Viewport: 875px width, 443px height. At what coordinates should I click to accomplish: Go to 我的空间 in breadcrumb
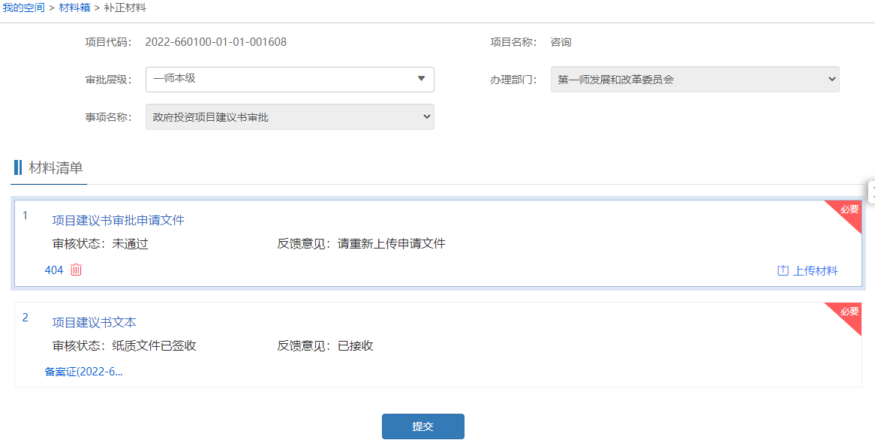23,8
